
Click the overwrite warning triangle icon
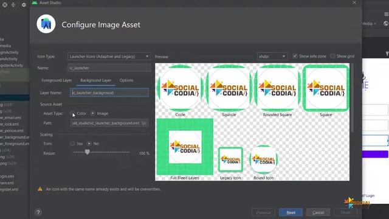point(40,189)
